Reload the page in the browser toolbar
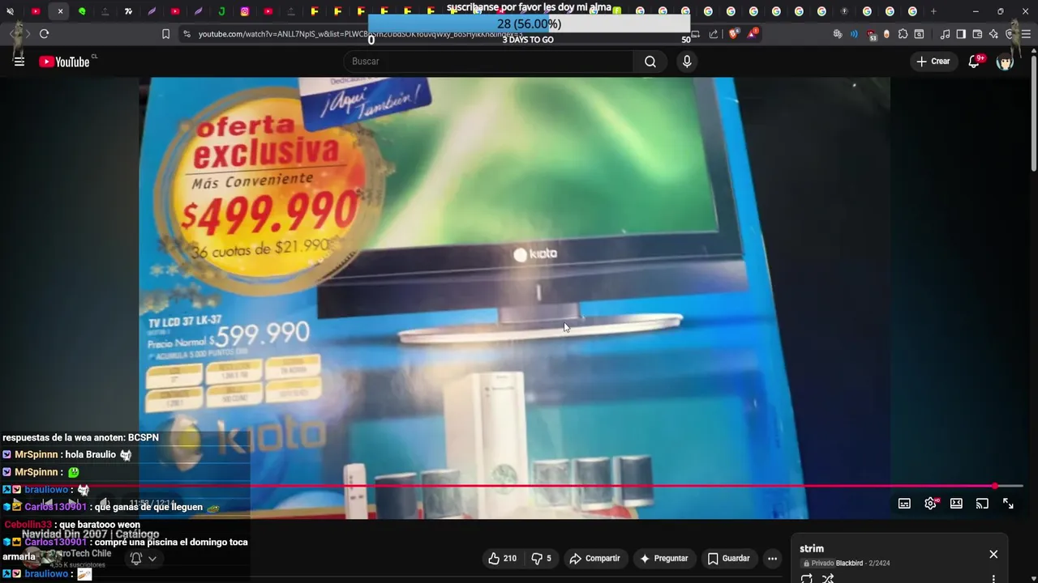The height and width of the screenshot is (583, 1038). 44,34
